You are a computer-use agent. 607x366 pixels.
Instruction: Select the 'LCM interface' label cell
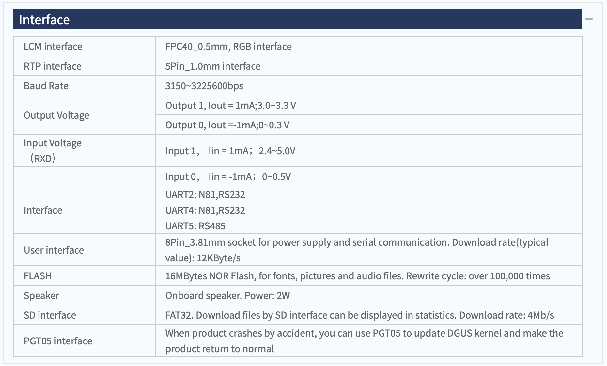(85, 46)
